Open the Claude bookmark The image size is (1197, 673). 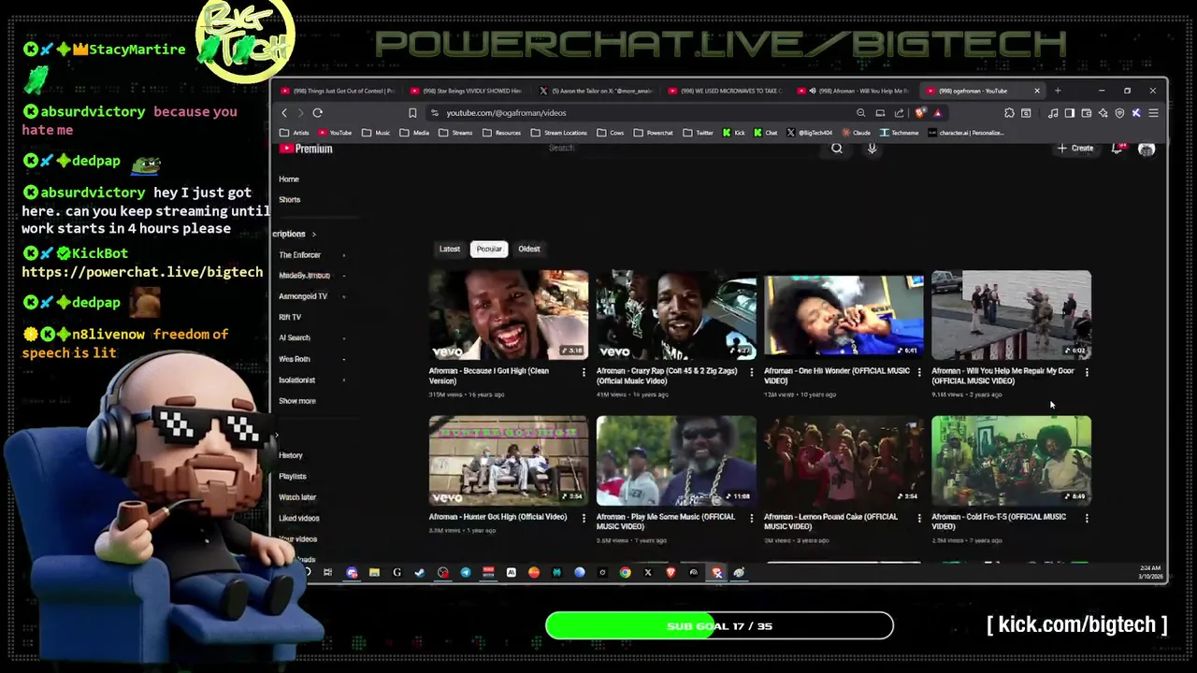(x=856, y=133)
